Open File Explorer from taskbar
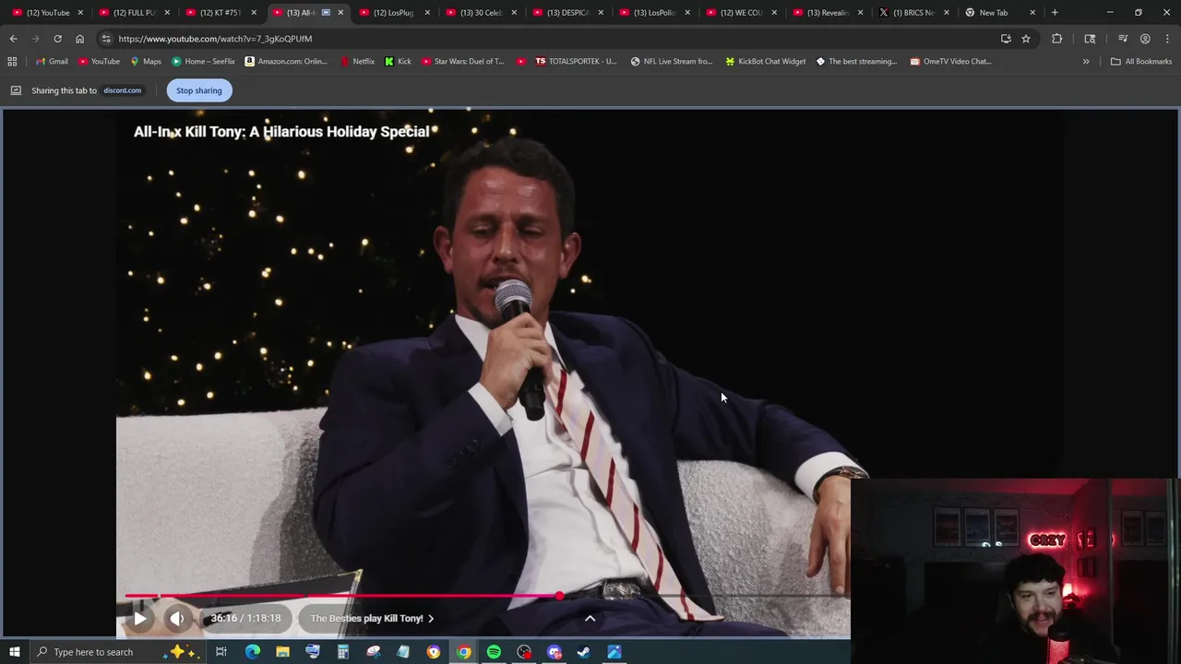 [282, 652]
